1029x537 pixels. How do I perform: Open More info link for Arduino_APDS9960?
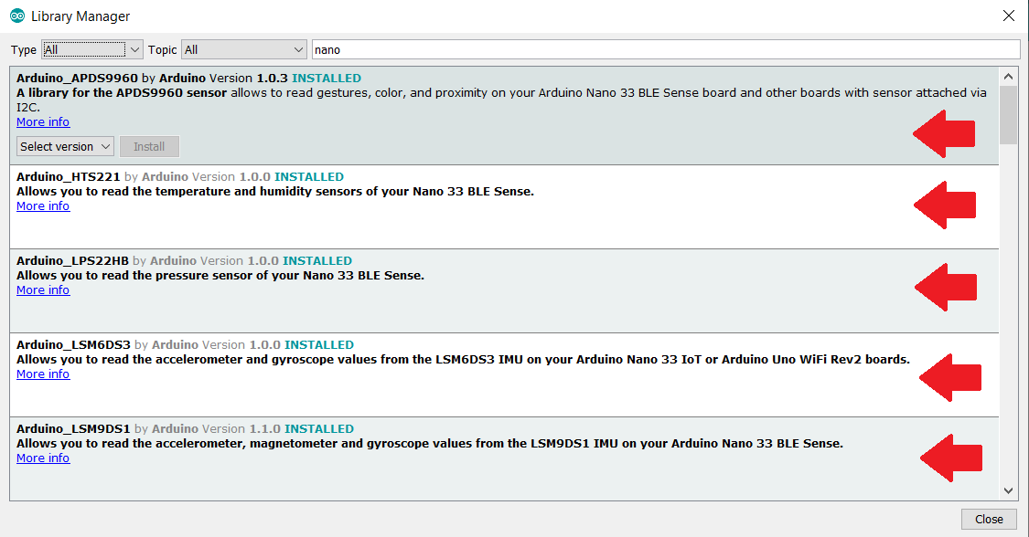pyautogui.click(x=43, y=122)
